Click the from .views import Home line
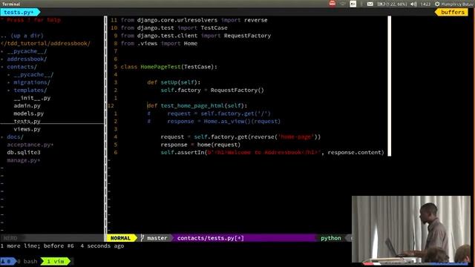 tap(159, 43)
